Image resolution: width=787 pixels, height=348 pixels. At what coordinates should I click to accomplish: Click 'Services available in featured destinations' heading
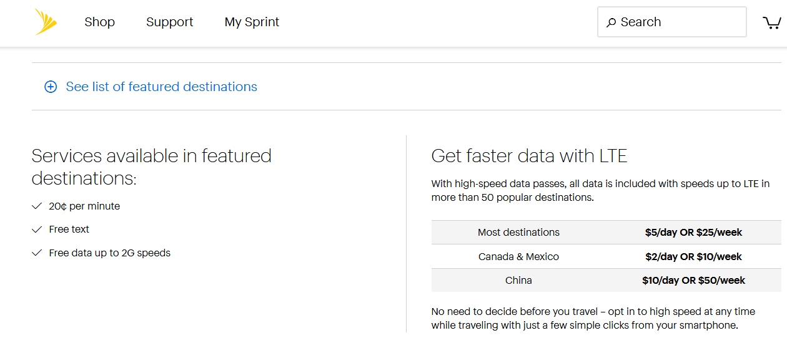(152, 167)
